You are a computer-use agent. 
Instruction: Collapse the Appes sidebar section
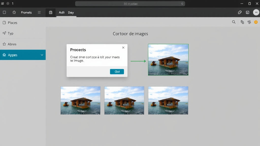click(x=42, y=55)
